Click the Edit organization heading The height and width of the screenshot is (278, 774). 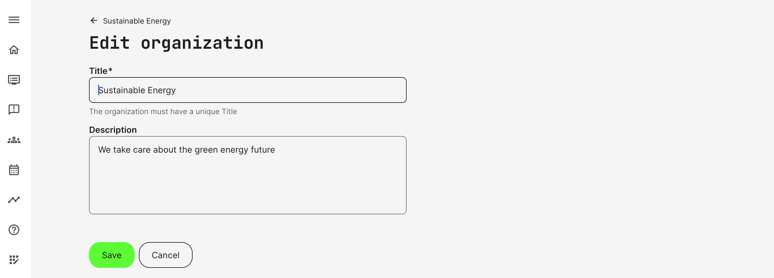coord(176,43)
